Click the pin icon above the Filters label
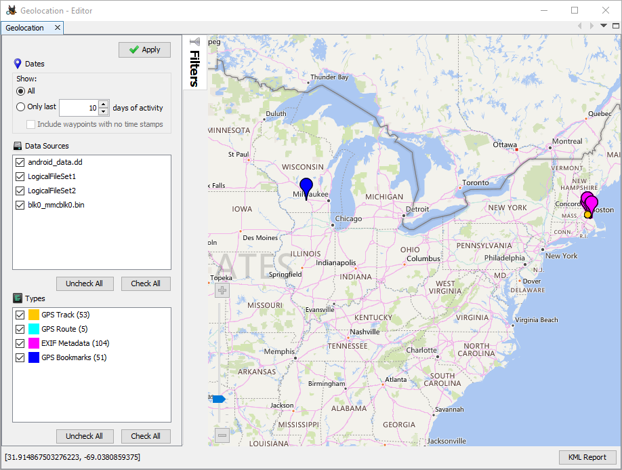 [194, 42]
